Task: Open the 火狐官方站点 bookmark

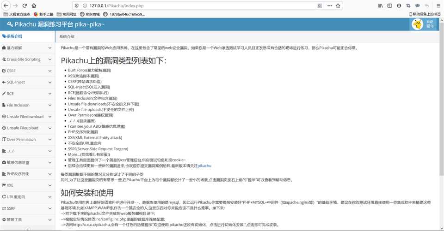Action: pyautogui.click(x=17, y=14)
